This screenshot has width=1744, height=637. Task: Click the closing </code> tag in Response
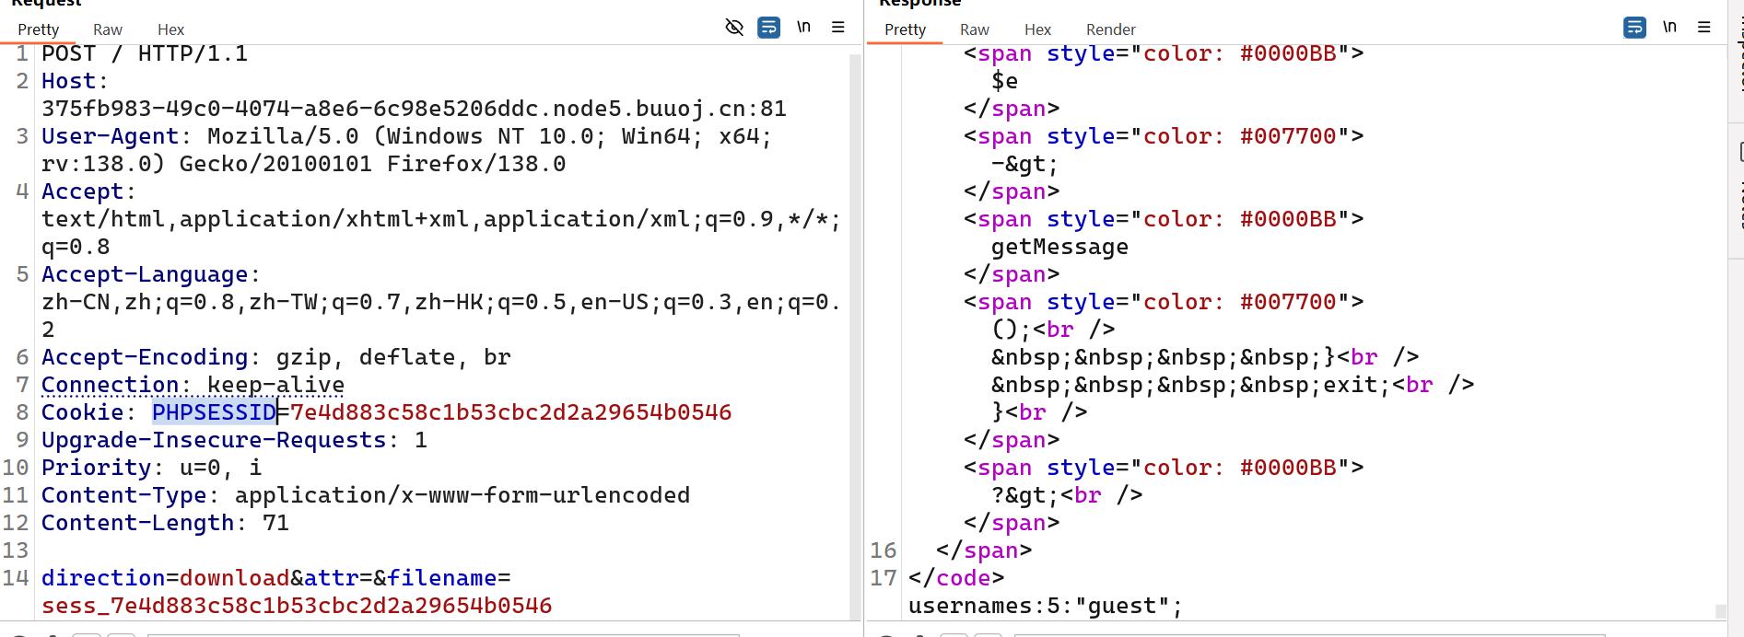point(956,578)
